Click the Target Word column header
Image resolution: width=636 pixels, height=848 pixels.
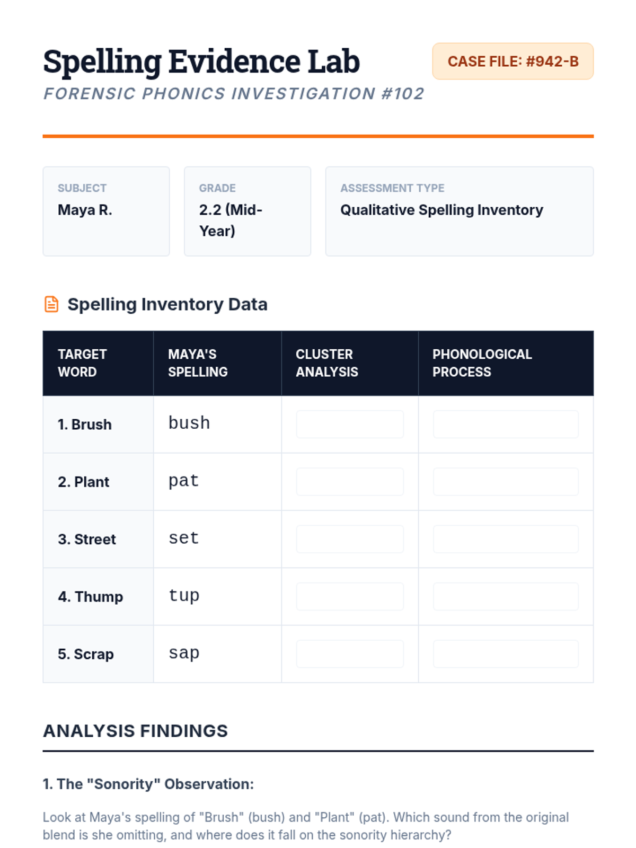pyautogui.click(x=98, y=363)
